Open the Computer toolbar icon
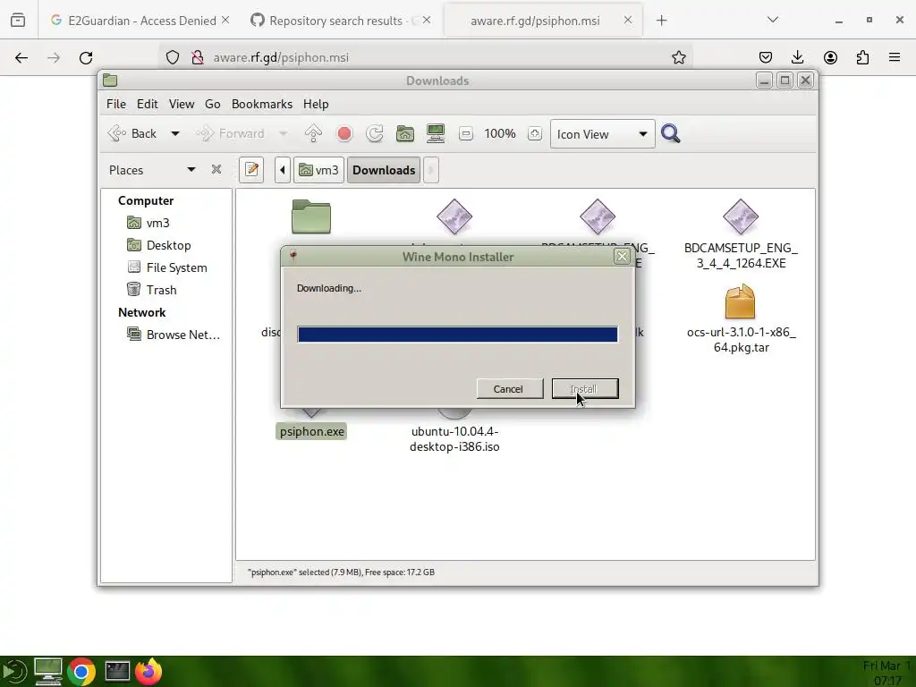Image resolution: width=916 pixels, height=687 pixels. coord(436,134)
